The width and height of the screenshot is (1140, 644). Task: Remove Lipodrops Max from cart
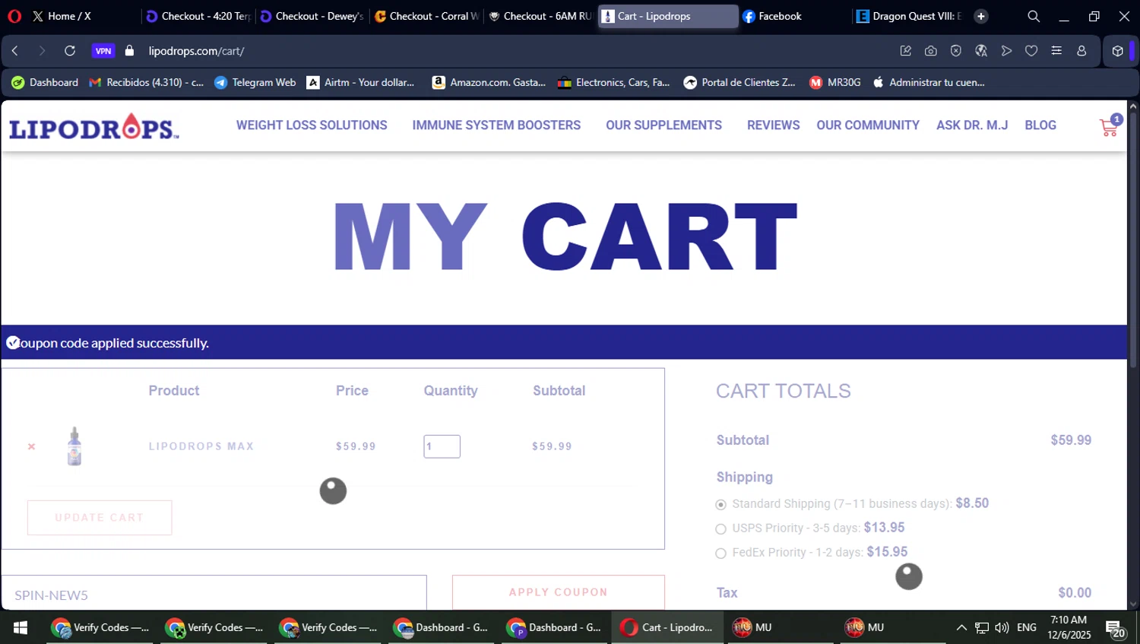pyautogui.click(x=31, y=446)
